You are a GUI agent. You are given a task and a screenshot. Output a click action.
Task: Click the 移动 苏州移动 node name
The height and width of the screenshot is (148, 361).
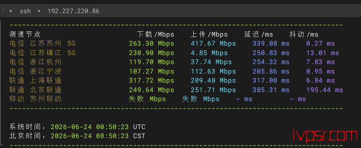click(x=35, y=99)
